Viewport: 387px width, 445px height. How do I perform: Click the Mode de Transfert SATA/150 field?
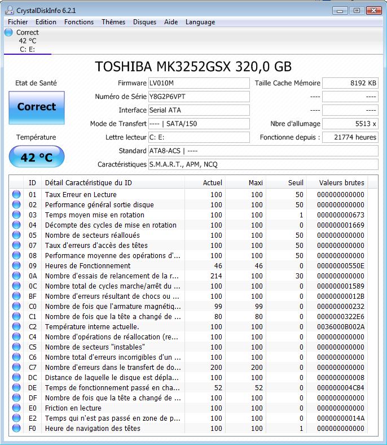199,124
